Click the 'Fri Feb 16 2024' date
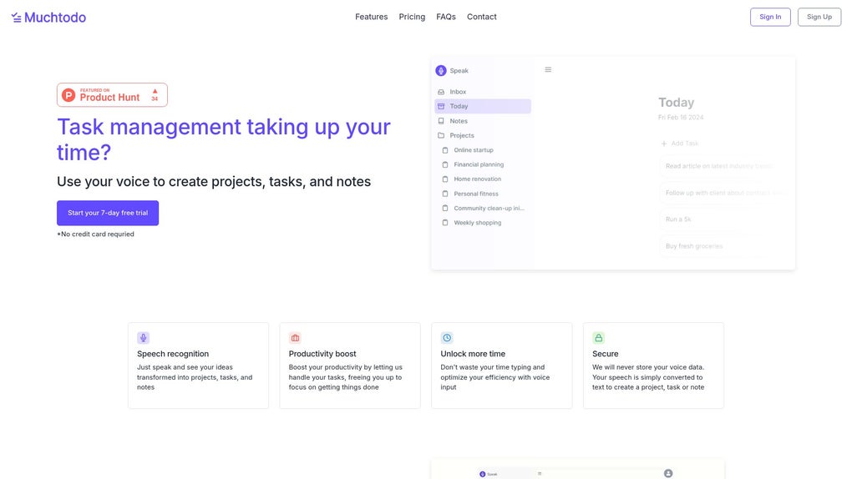 coord(680,118)
